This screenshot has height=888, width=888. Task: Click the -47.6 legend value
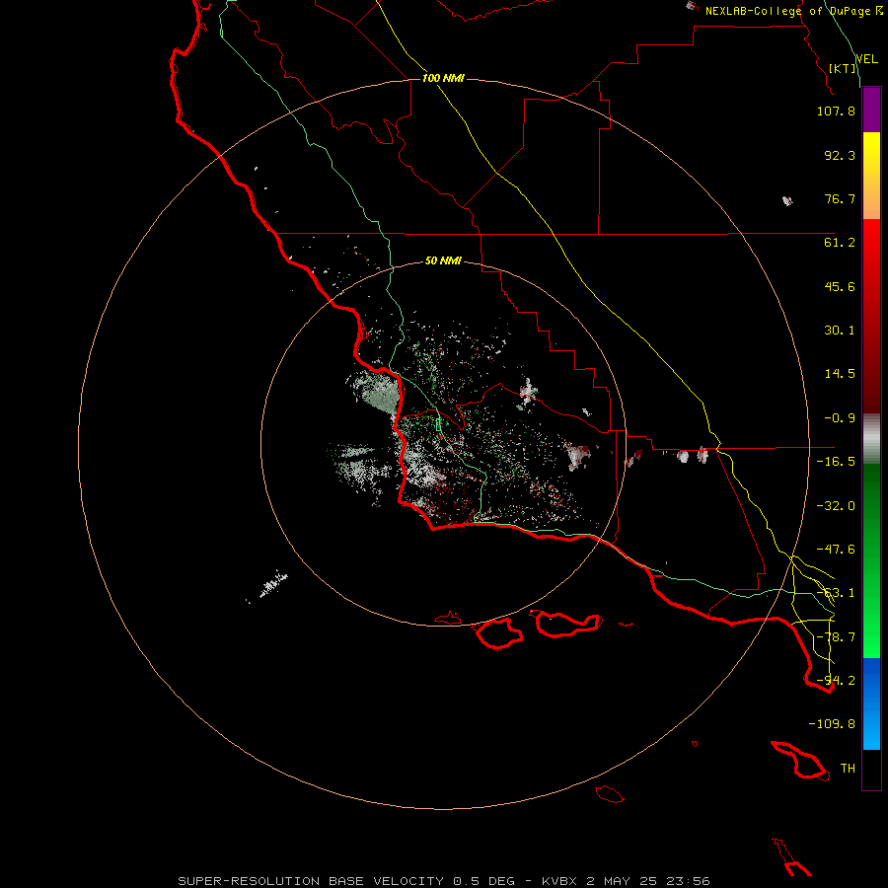coord(836,550)
